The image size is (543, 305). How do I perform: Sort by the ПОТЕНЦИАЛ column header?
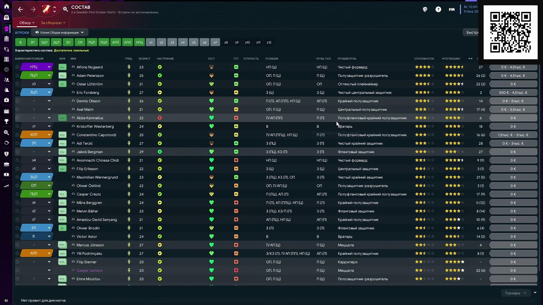pyautogui.click(x=452, y=58)
